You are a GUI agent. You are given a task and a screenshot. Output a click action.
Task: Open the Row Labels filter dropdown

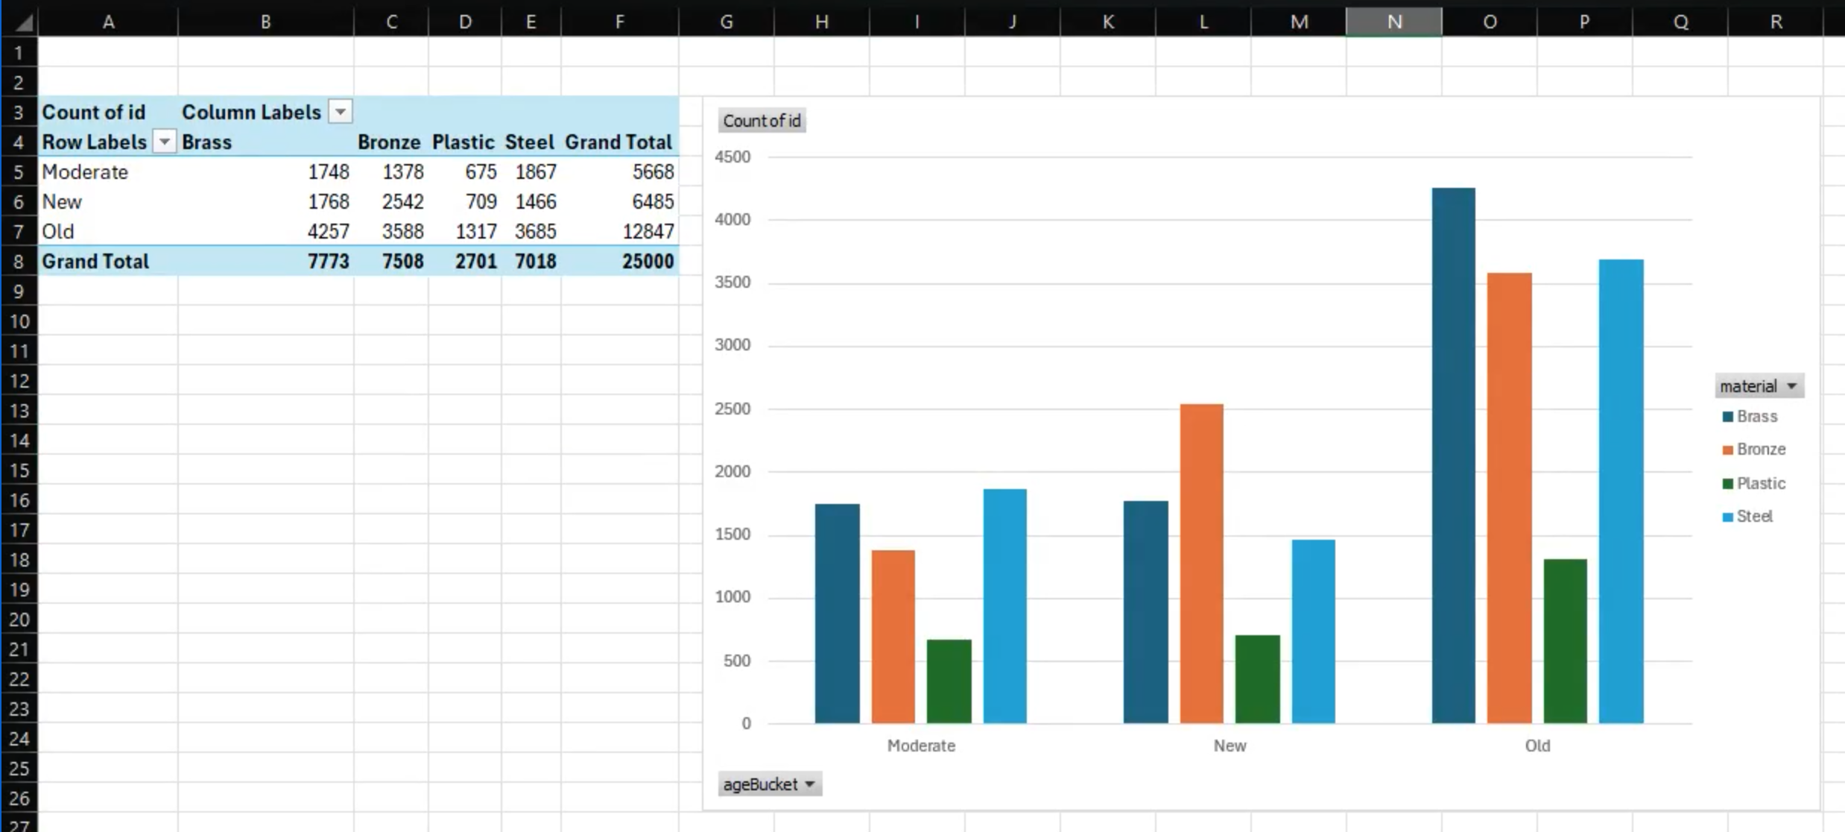click(164, 141)
